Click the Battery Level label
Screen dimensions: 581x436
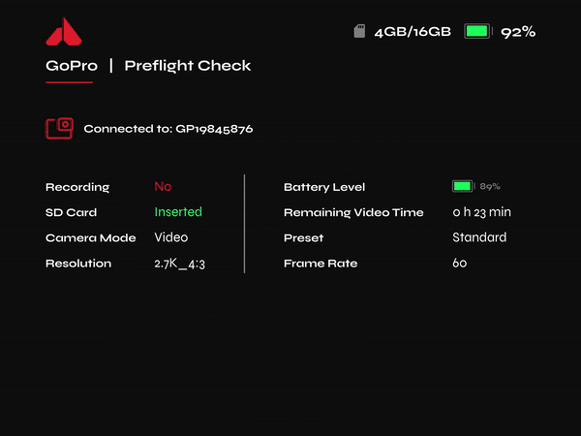tap(324, 187)
